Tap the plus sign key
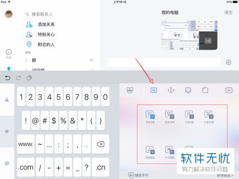The height and width of the screenshot is (179, 239). (x=58, y=167)
